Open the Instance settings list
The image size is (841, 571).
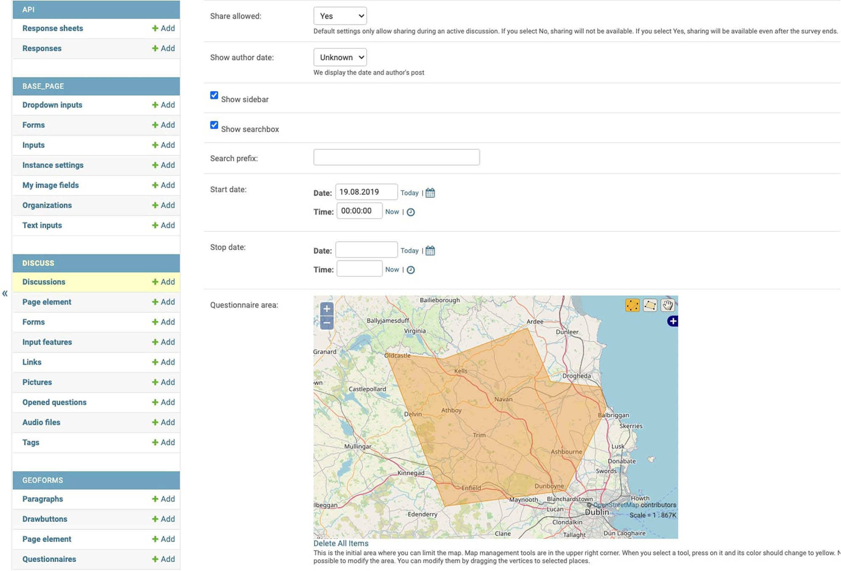(53, 165)
